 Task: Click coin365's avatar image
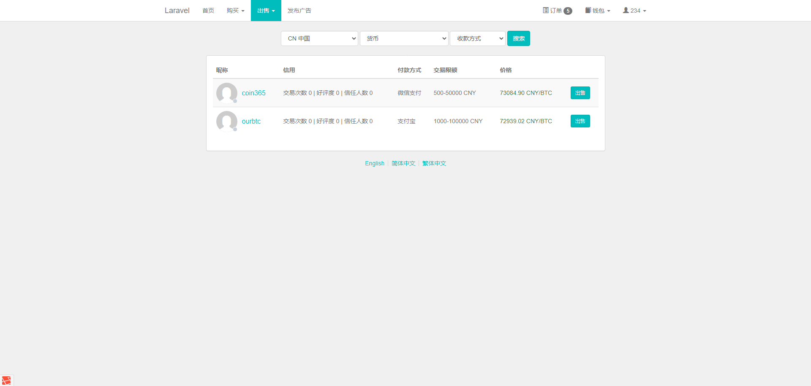226,93
